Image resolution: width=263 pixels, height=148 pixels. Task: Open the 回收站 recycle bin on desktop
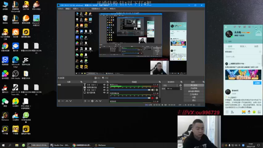pos(5,19)
